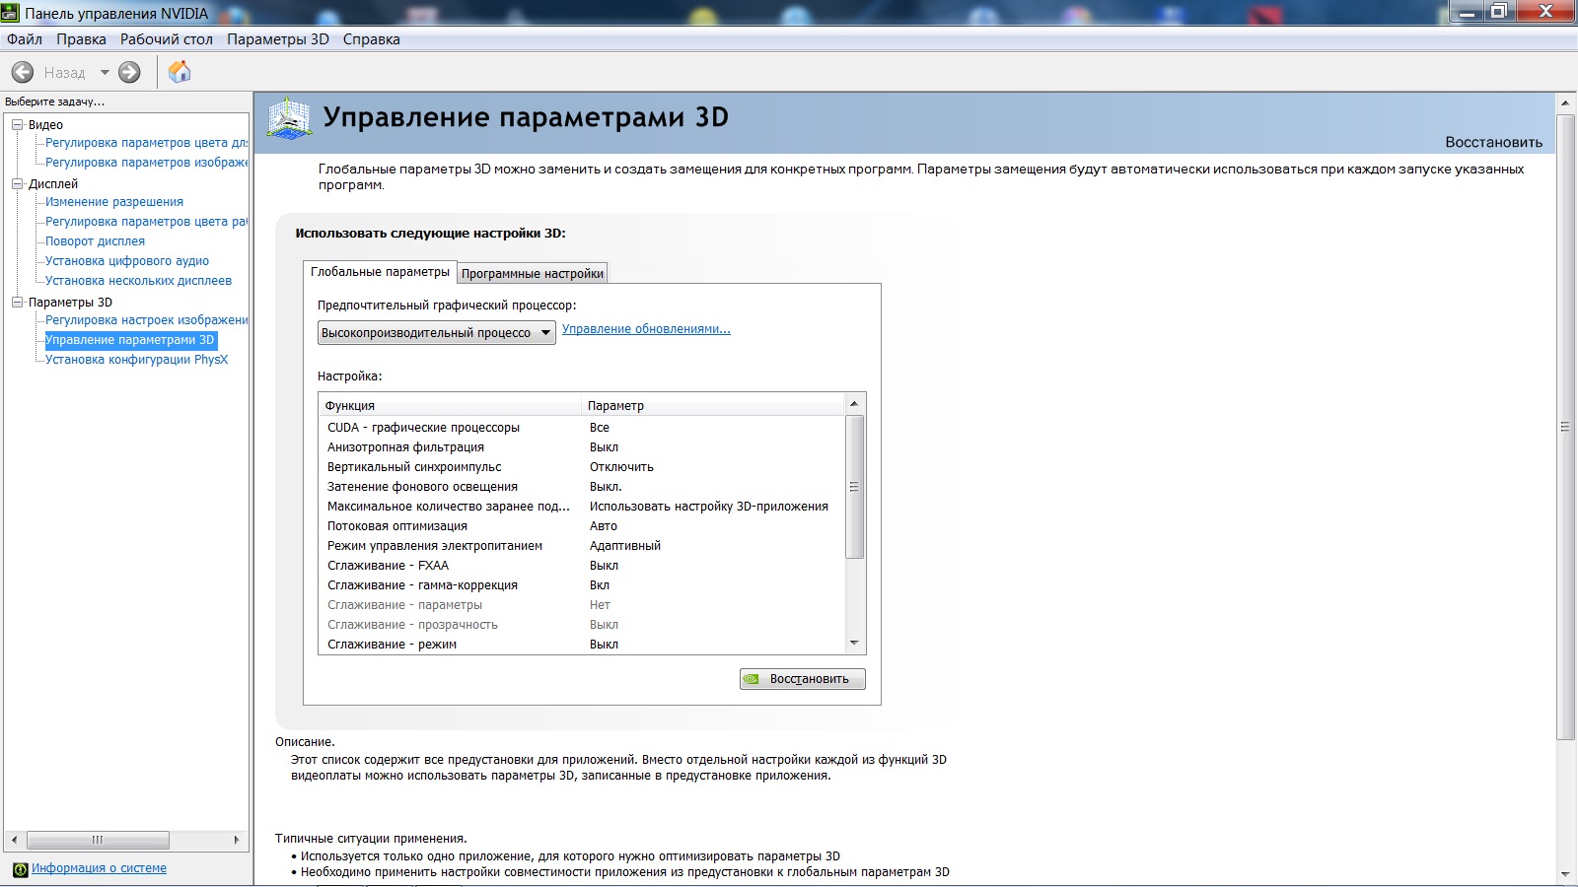Click the Адаптивный power mode value
Image resolution: width=1578 pixels, height=887 pixels.
coord(625,546)
